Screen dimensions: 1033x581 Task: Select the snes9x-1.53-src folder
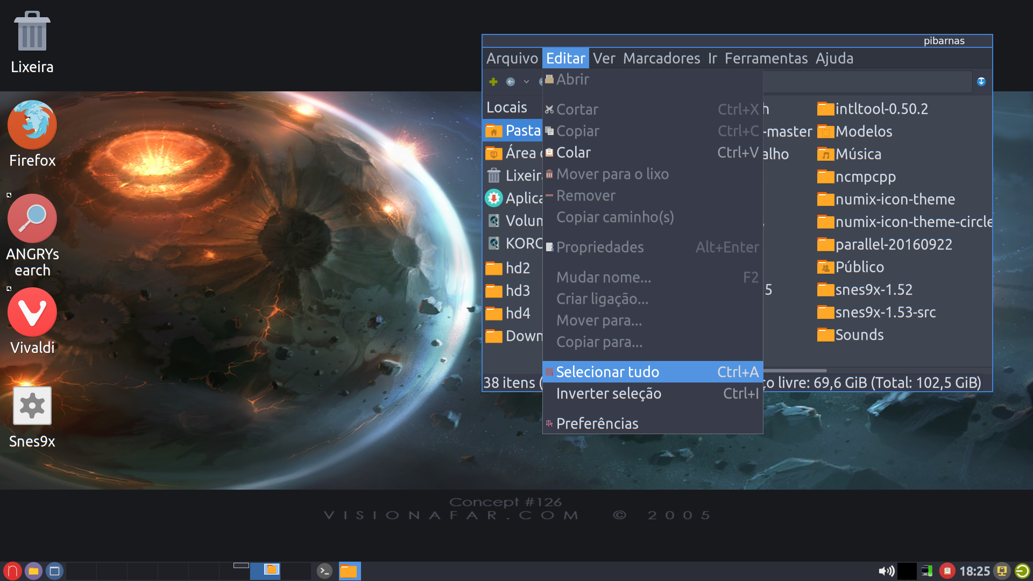[876, 312]
